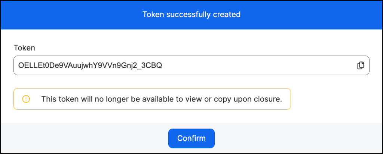Click the 'Token successfully created' header title

(191, 15)
